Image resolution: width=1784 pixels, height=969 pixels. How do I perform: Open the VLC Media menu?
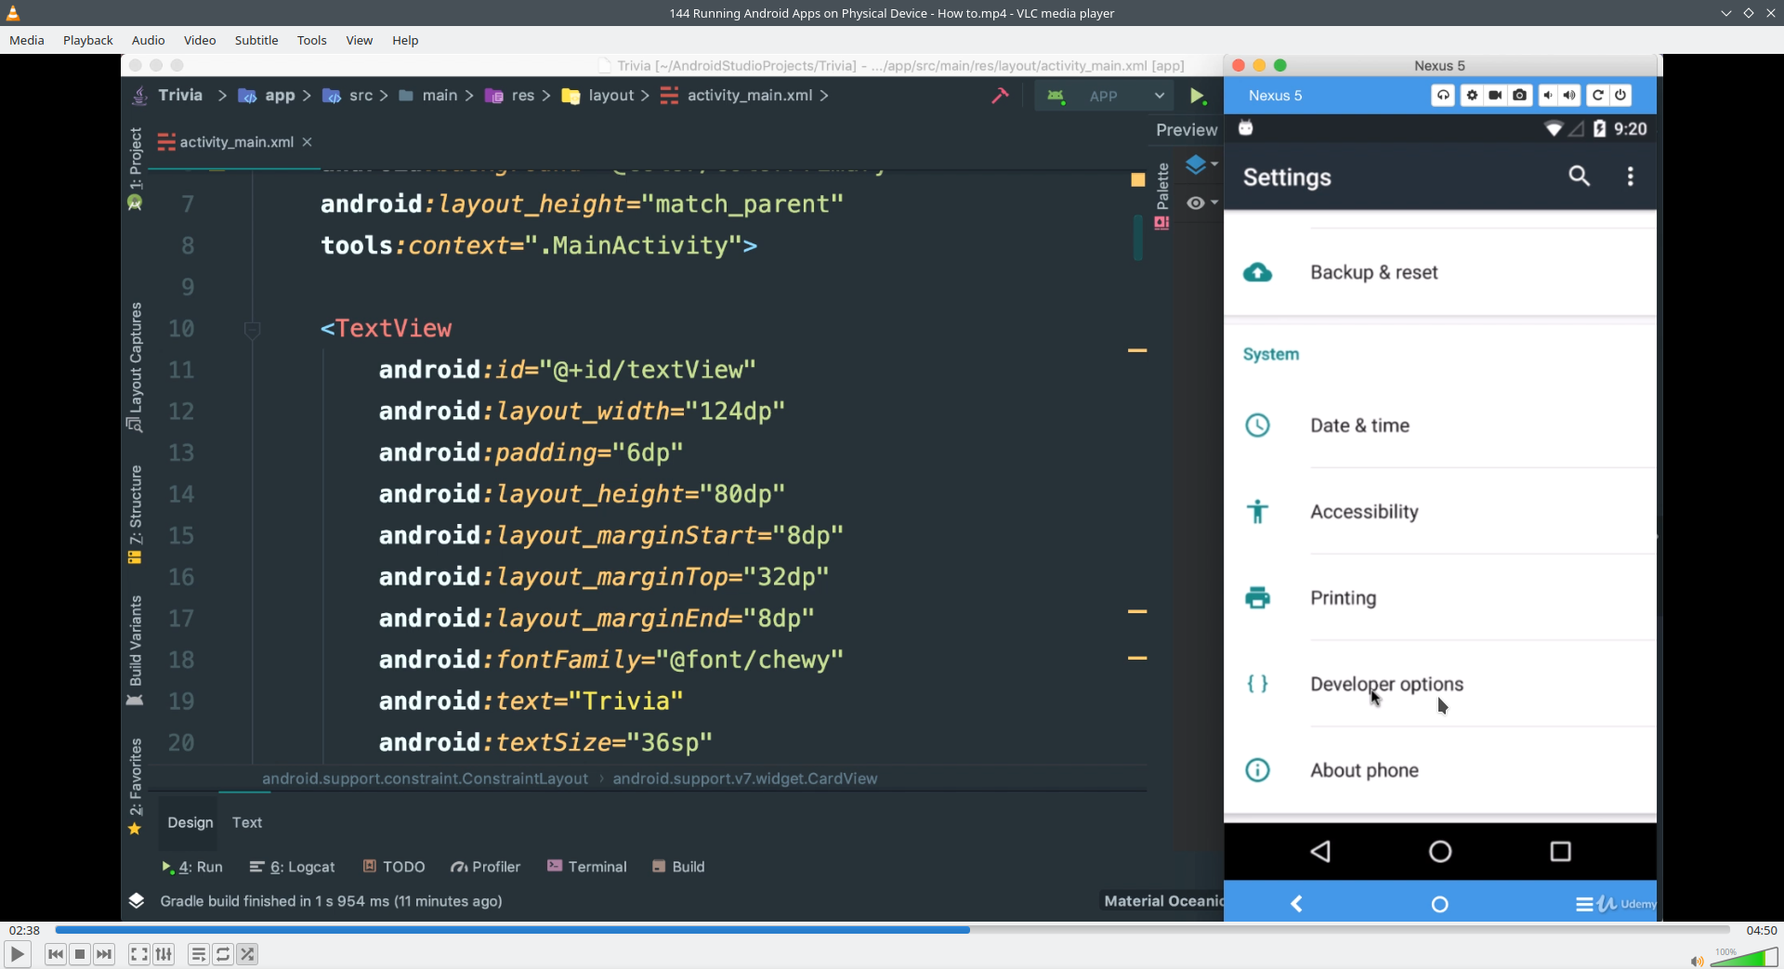tap(27, 40)
